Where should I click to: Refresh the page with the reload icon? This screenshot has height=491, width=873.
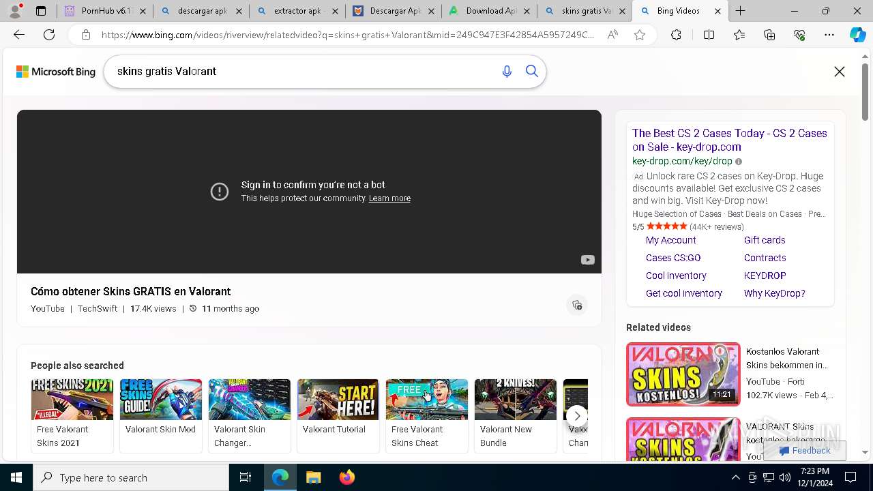49,35
